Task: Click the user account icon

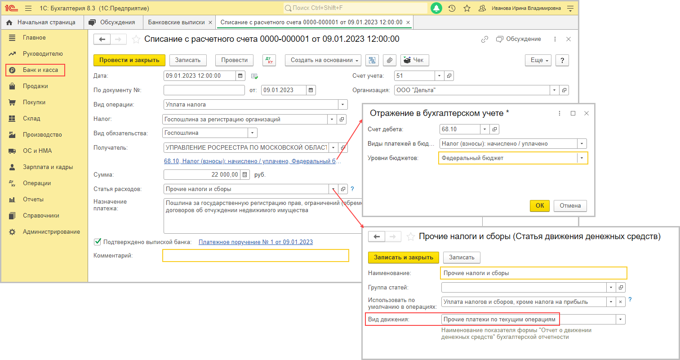Action: [x=482, y=8]
